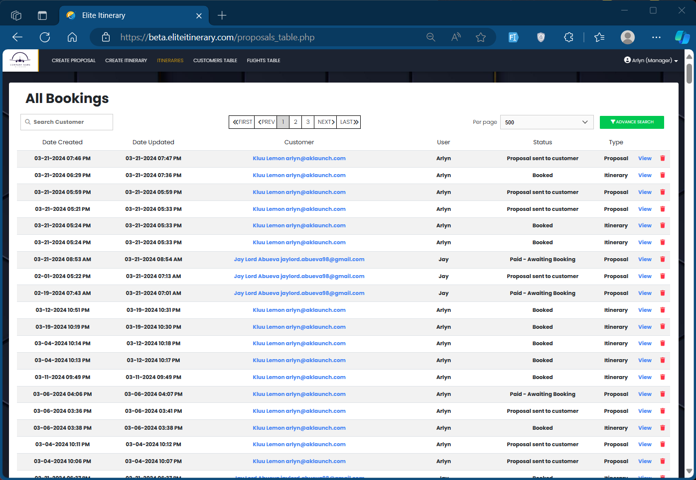Viewport: 696px width, 480px height.
Task: Delete booking created 03-21-2024 06:29 PM
Action: (x=663, y=175)
